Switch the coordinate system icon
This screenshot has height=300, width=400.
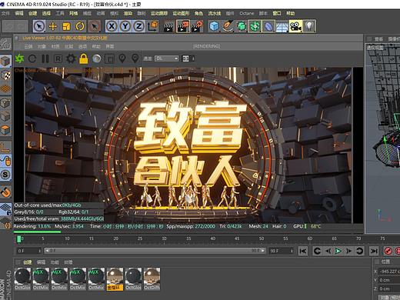coord(153,26)
